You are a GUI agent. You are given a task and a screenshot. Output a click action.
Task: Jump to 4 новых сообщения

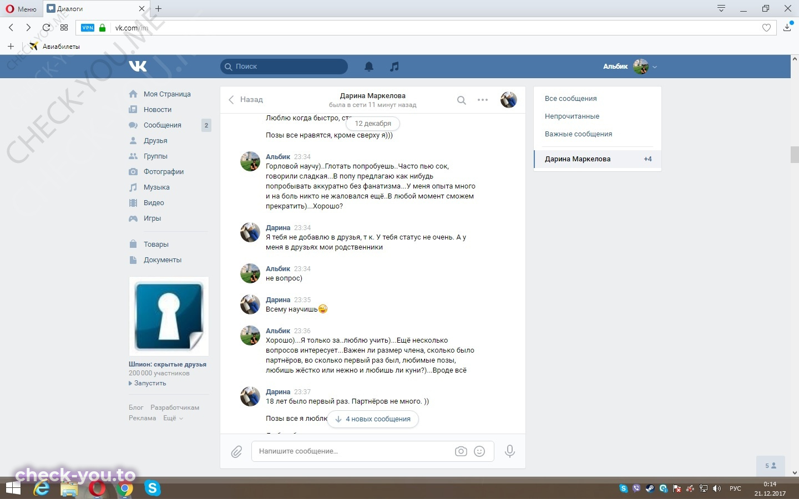pyautogui.click(x=373, y=419)
